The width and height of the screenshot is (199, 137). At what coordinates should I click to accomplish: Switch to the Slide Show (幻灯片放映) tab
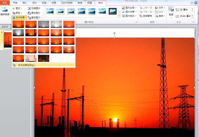click(x=67, y=3)
